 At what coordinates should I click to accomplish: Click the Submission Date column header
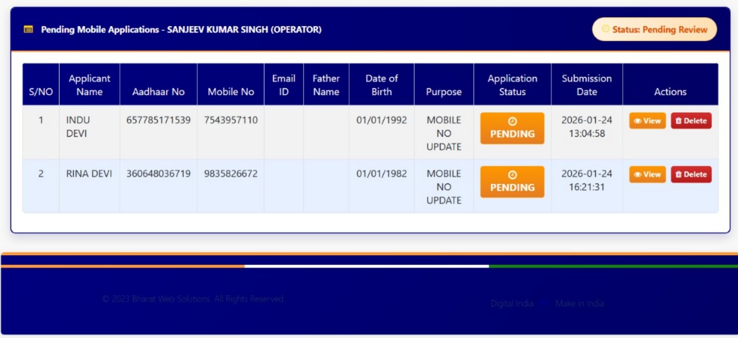[587, 85]
